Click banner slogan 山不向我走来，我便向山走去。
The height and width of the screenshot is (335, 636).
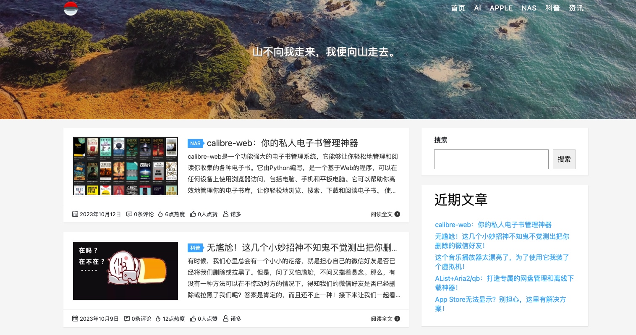(325, 52)
